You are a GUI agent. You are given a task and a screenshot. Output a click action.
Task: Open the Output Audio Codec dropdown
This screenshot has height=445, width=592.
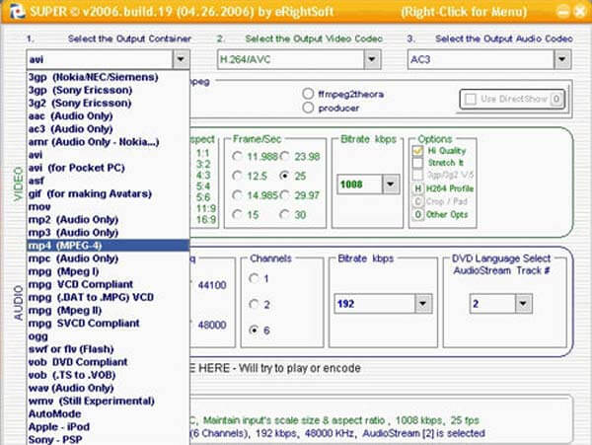click(562, 59)
